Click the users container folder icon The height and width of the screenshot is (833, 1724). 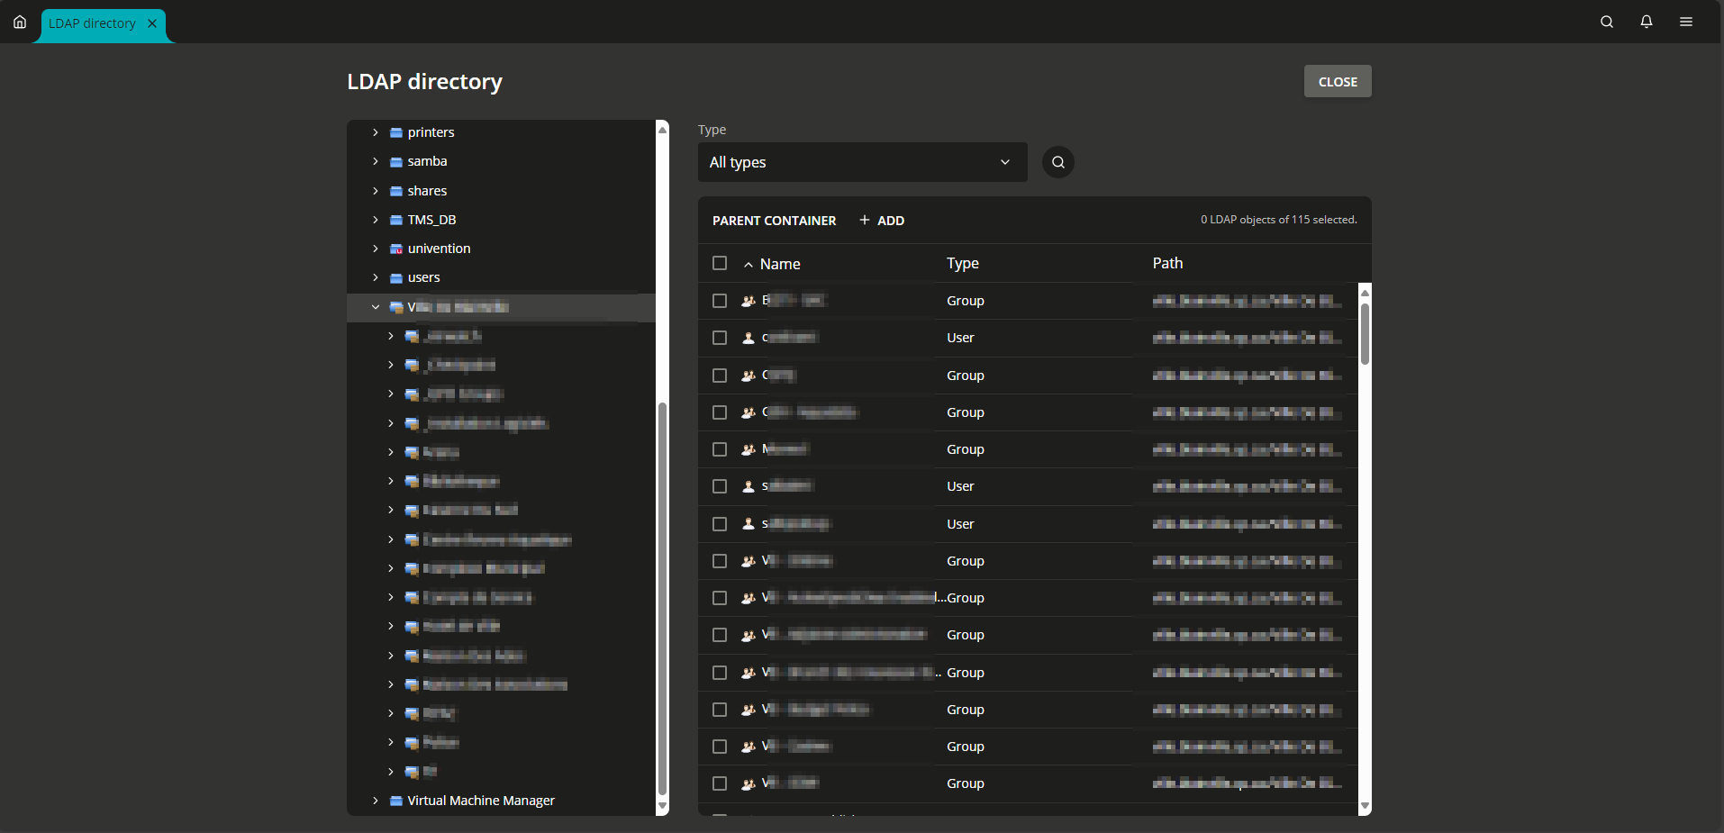point(396,278)
